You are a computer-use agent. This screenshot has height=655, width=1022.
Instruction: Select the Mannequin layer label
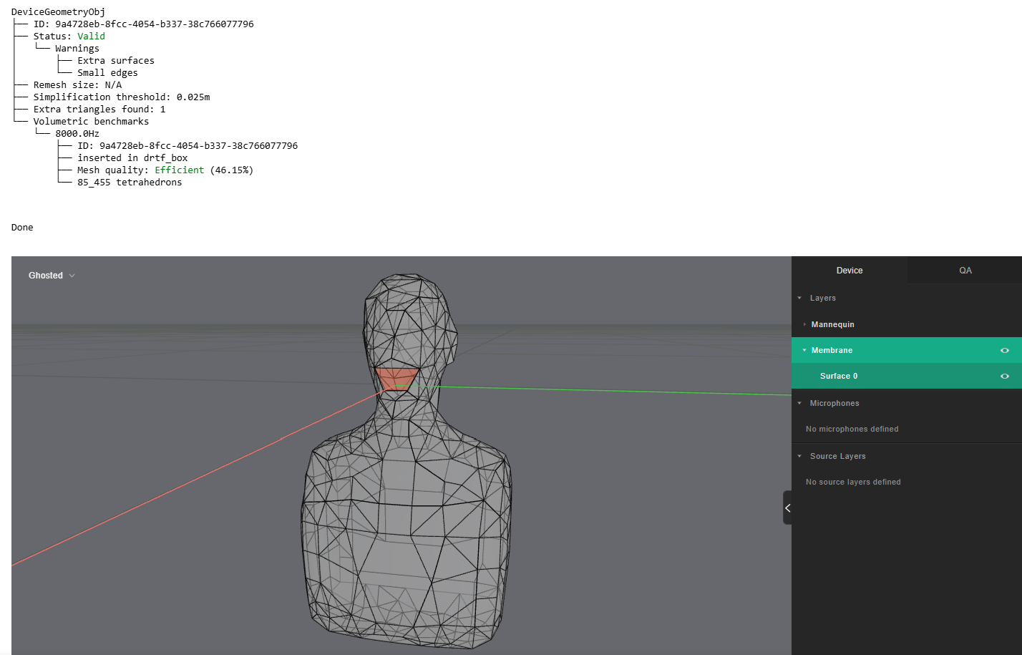tap(832, 324)
